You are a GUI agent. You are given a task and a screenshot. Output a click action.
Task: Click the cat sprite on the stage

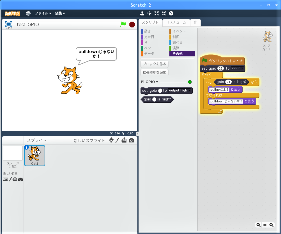coord(69,80)
